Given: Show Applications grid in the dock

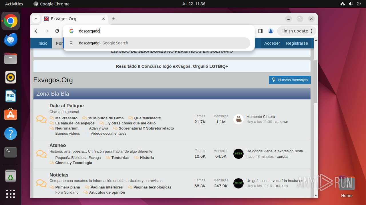Looking at the screenshot, I should [11, 194].
